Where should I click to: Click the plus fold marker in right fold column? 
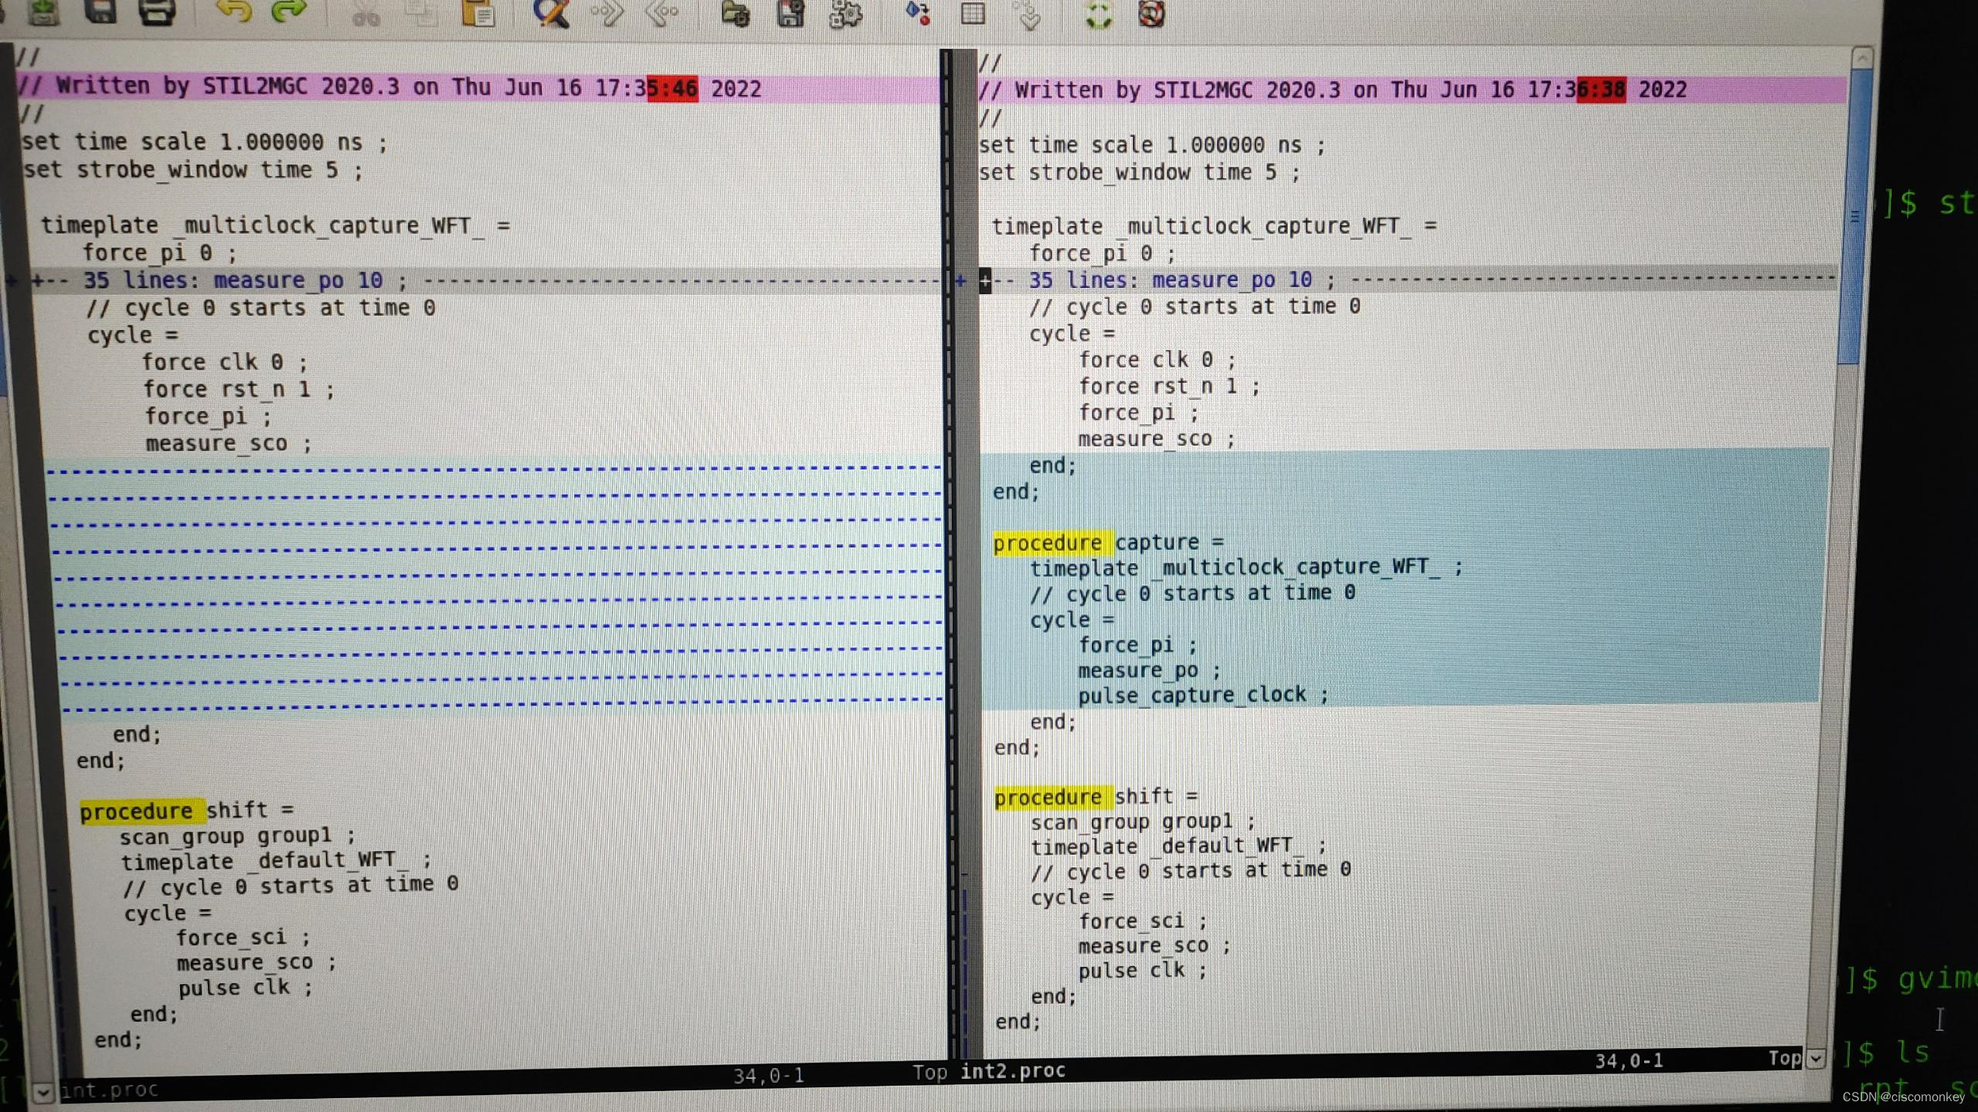[960, 281]
